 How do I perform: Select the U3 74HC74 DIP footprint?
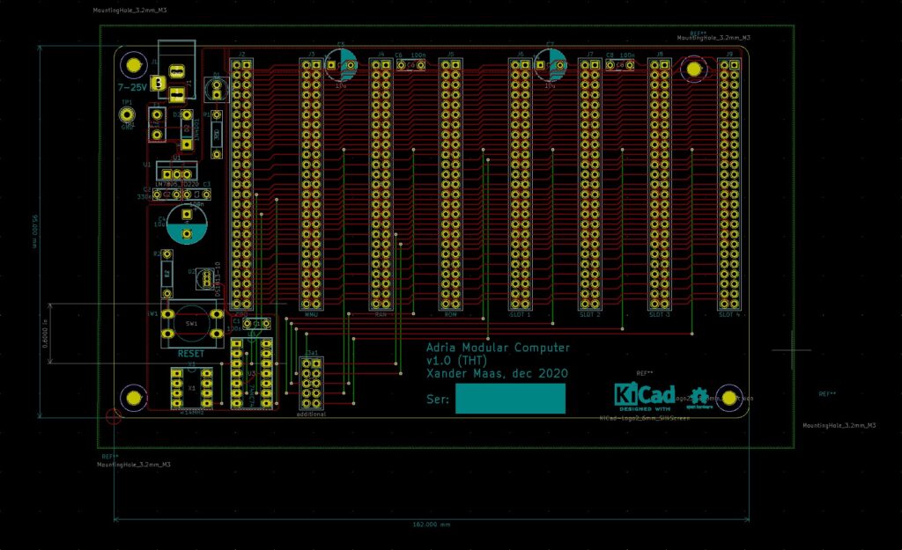click(251, 374)
